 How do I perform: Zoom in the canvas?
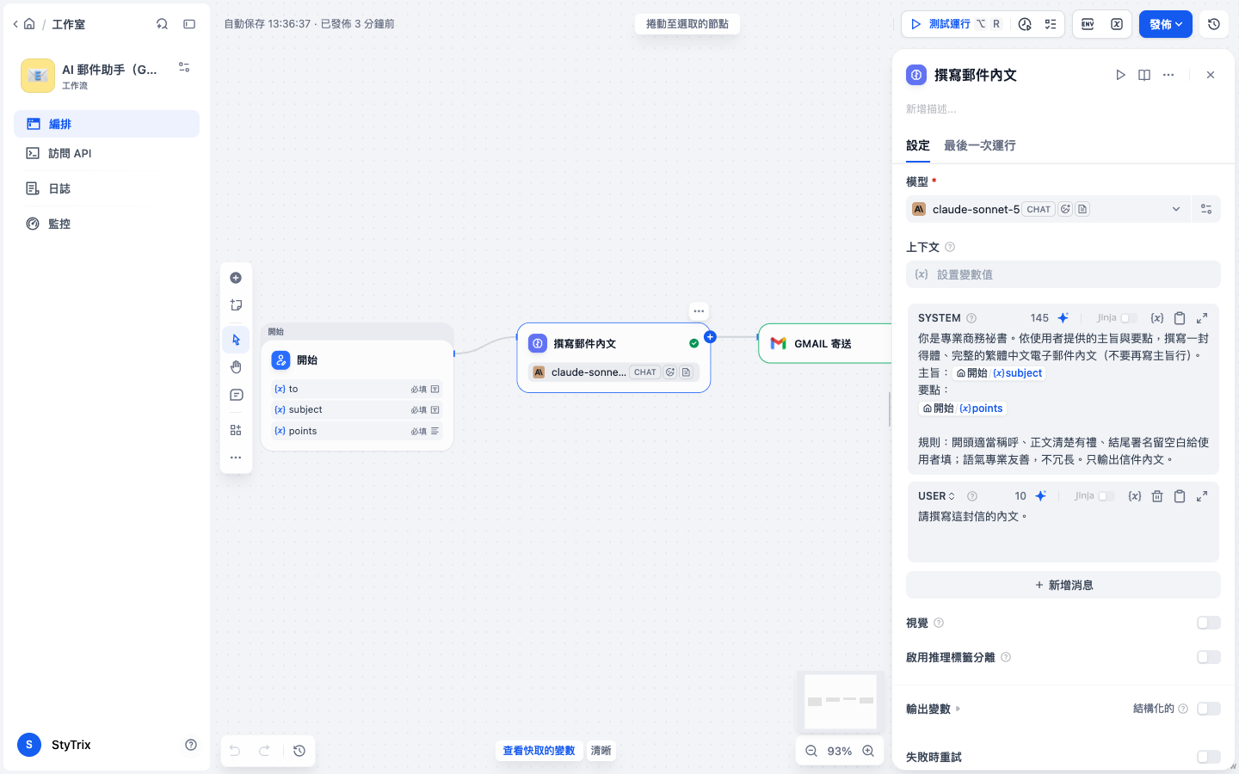tap(868, 751)
